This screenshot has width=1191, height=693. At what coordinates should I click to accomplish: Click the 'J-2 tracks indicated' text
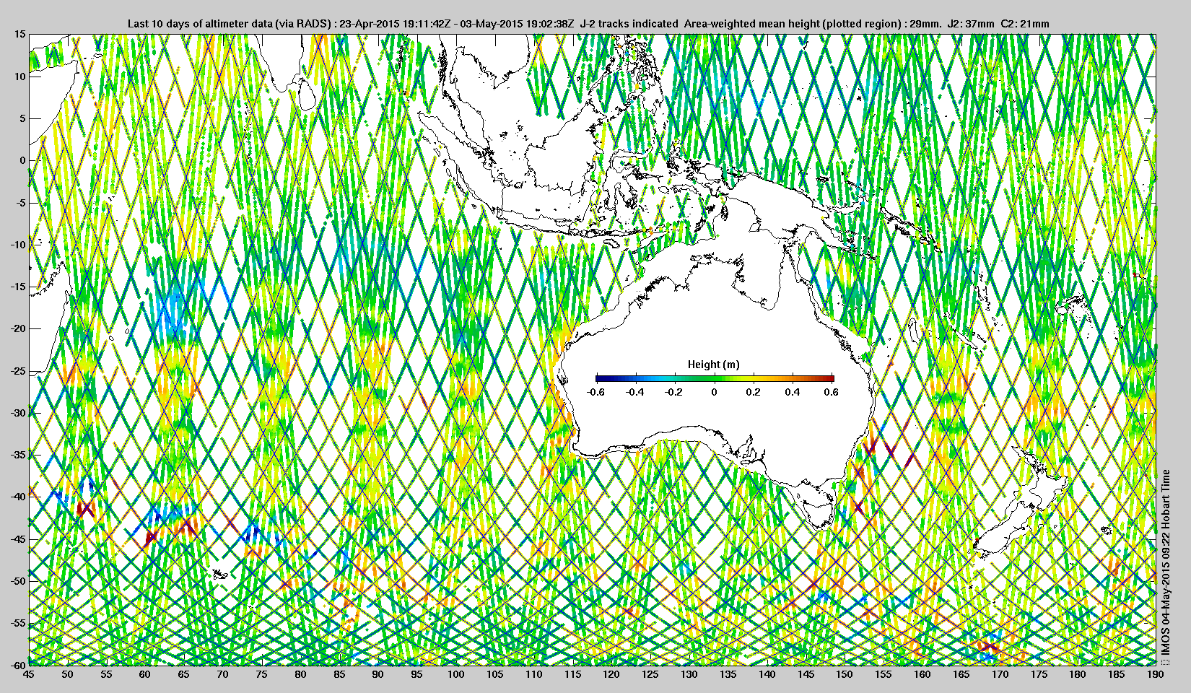click(629, 23)
